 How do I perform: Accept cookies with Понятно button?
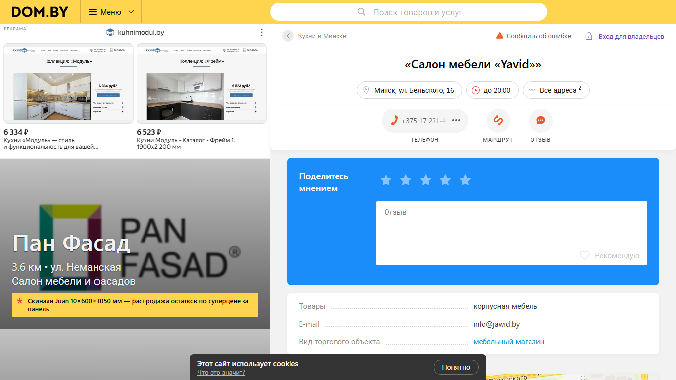click(456, 367)
